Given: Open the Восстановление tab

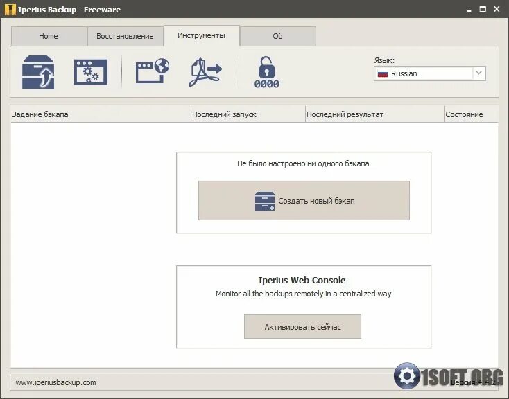Looking at the screenshot, I should tap(125, 36).
